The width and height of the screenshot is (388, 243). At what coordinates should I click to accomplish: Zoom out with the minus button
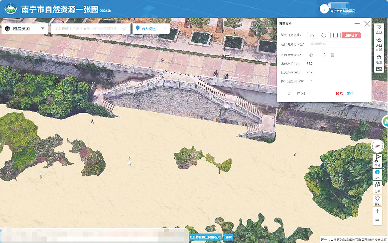[x=378, y=220]
